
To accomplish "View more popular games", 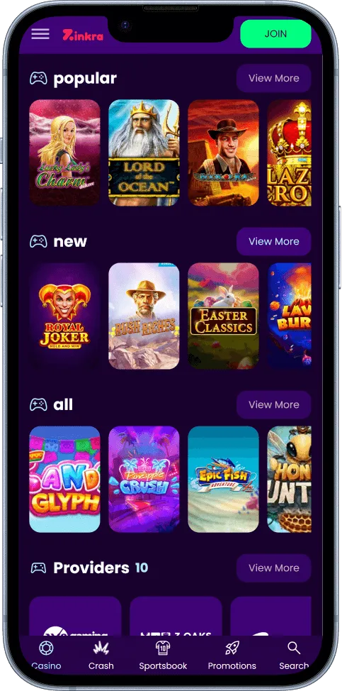I will point(274,79).
